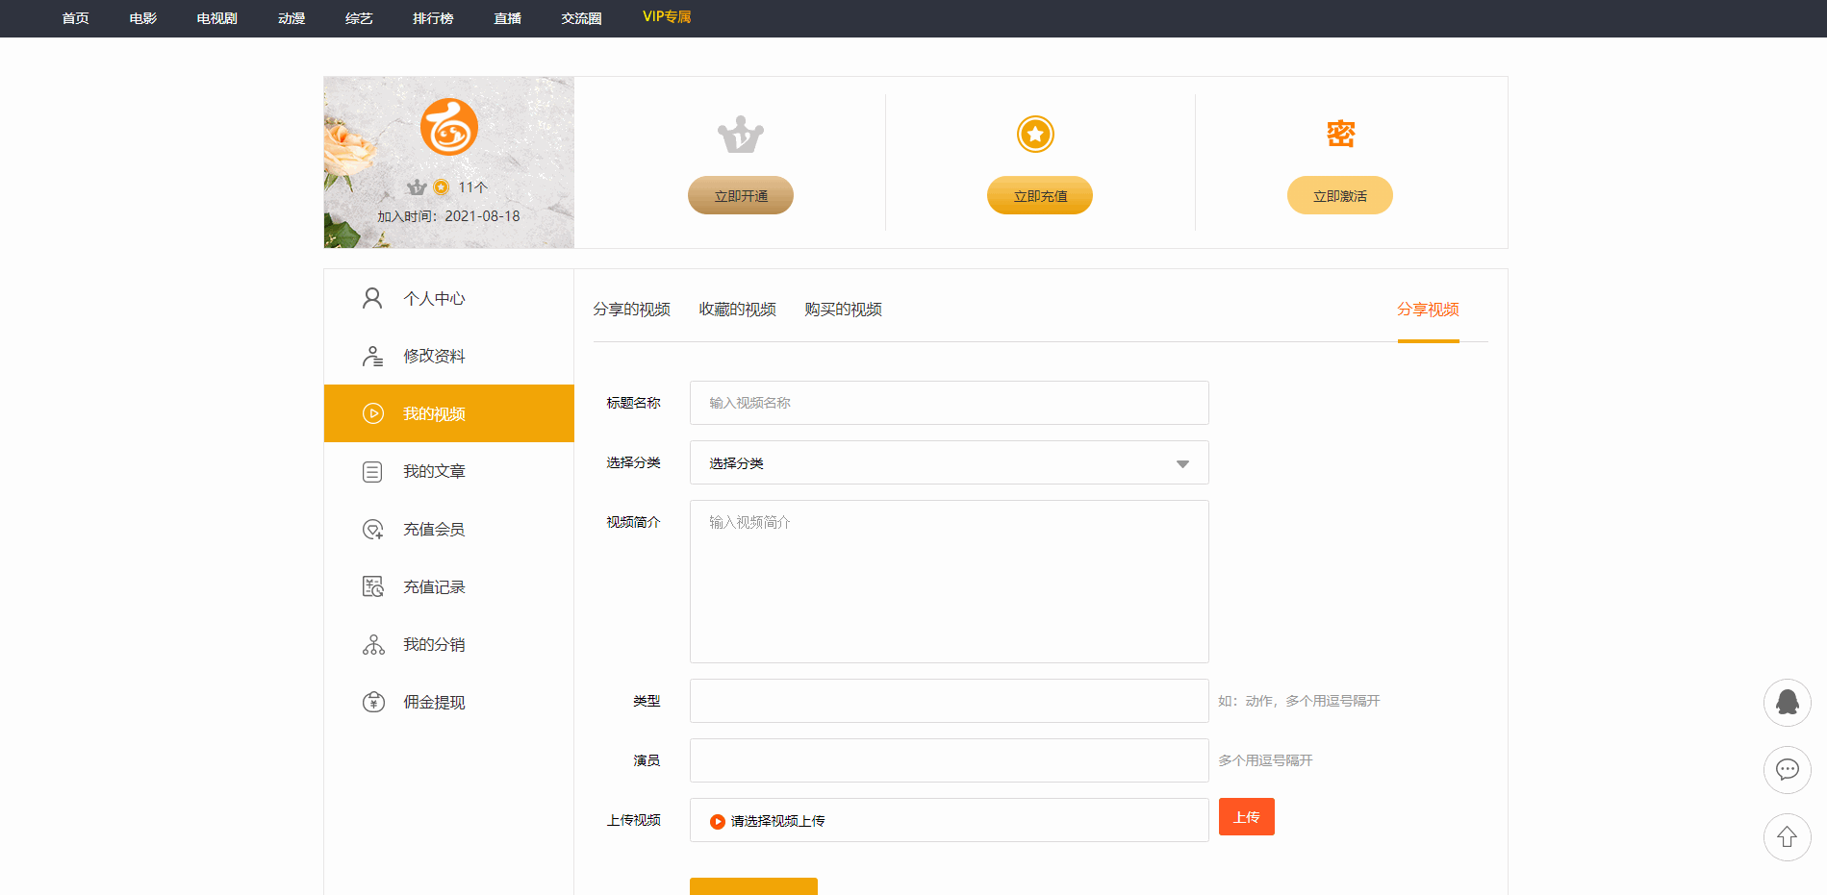Click the red 上传 upload button

coord(1246,817)
